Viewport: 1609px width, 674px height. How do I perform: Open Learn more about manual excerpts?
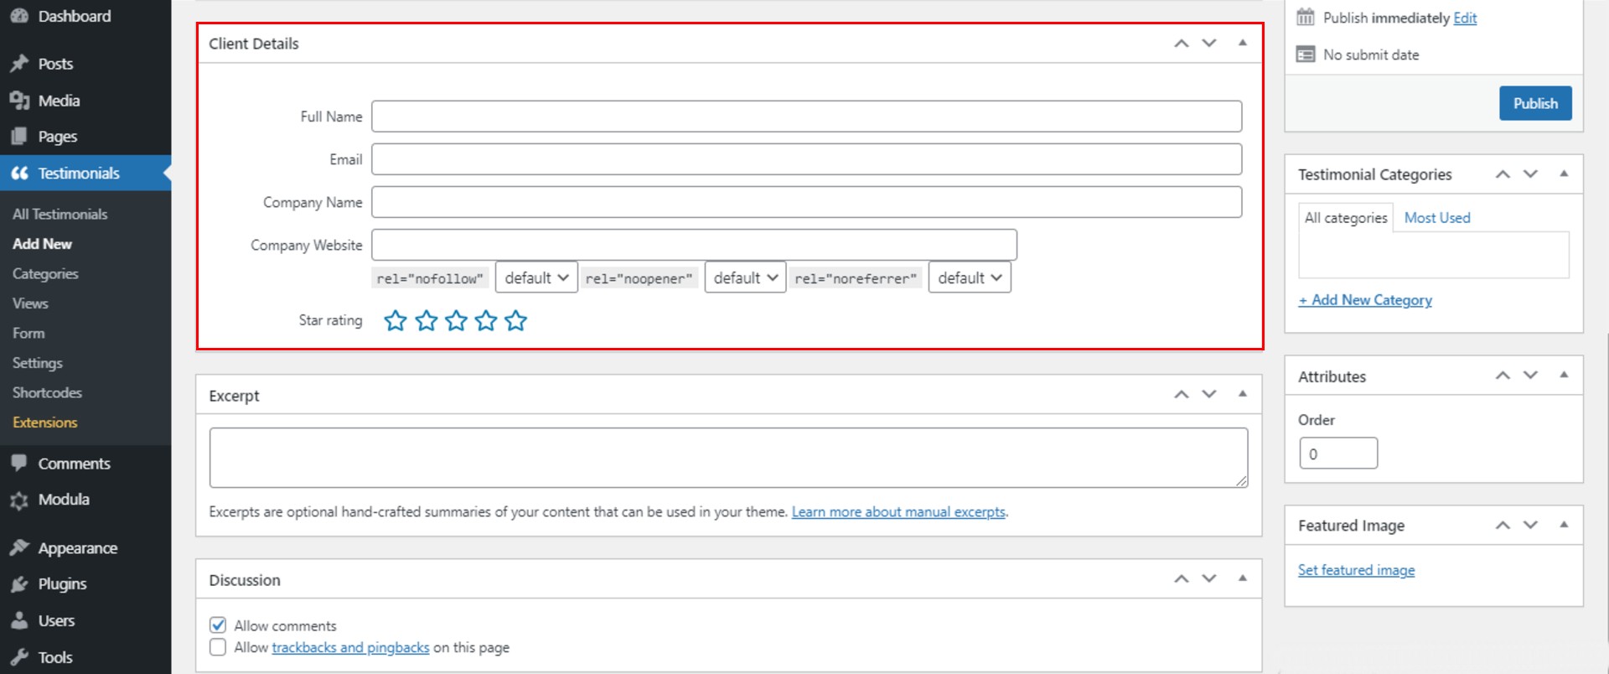pyautogui.click(x=898, y=512)
